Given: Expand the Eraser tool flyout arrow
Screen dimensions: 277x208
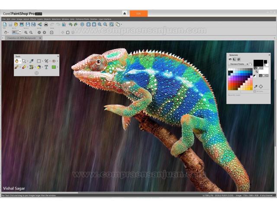Looking at the screenshot, I should pyautogui.click(x=27, y=67).
